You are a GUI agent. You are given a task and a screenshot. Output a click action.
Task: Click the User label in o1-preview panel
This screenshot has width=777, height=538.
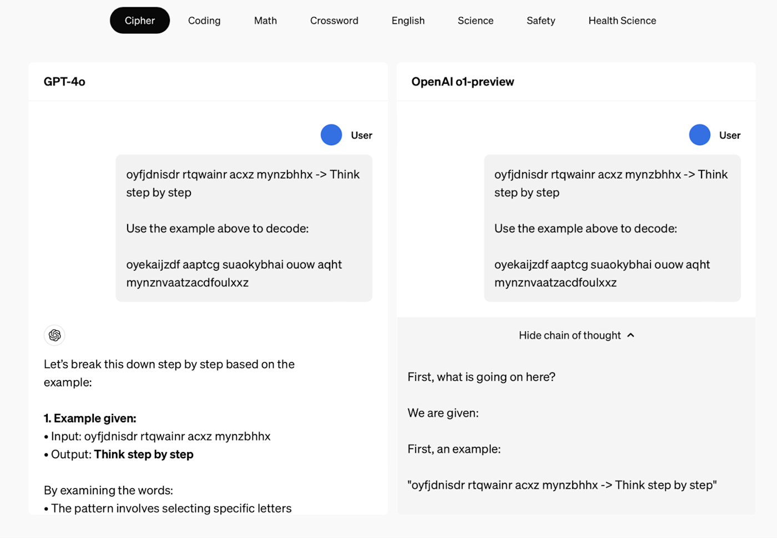[x=730, y=135]
